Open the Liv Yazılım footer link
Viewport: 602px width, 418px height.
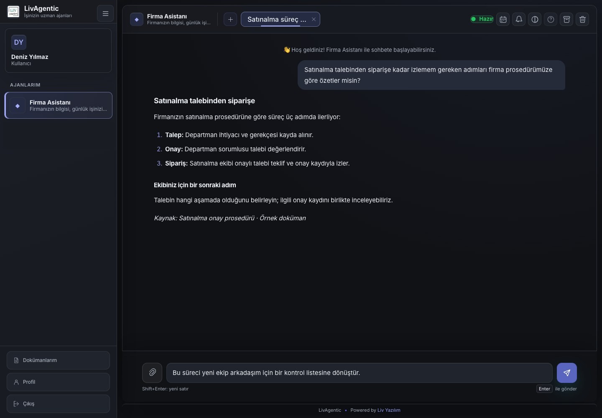pos(389,410)
